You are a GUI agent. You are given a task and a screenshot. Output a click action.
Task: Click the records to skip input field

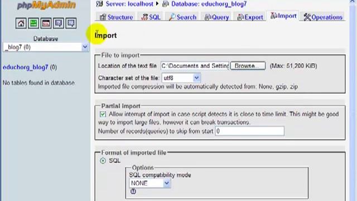coord(249,131)
